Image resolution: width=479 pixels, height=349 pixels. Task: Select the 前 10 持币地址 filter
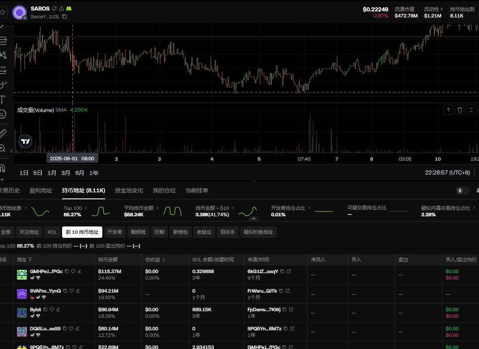pyautogui.click(x=82, y=232)
